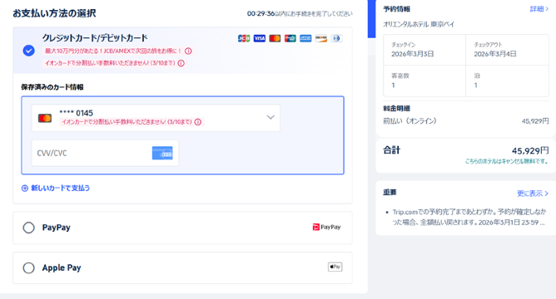Open info icon in saved card 0145 row

(x=198, y=122)
